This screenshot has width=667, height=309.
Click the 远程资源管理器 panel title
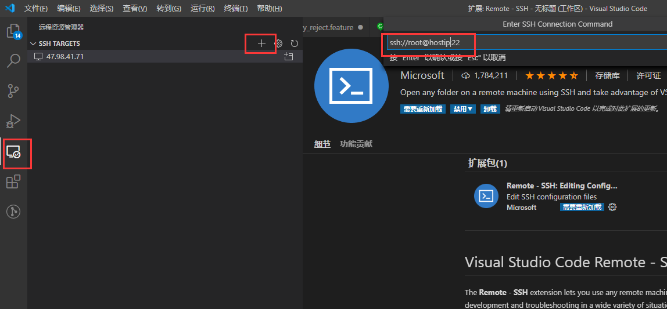61,27
